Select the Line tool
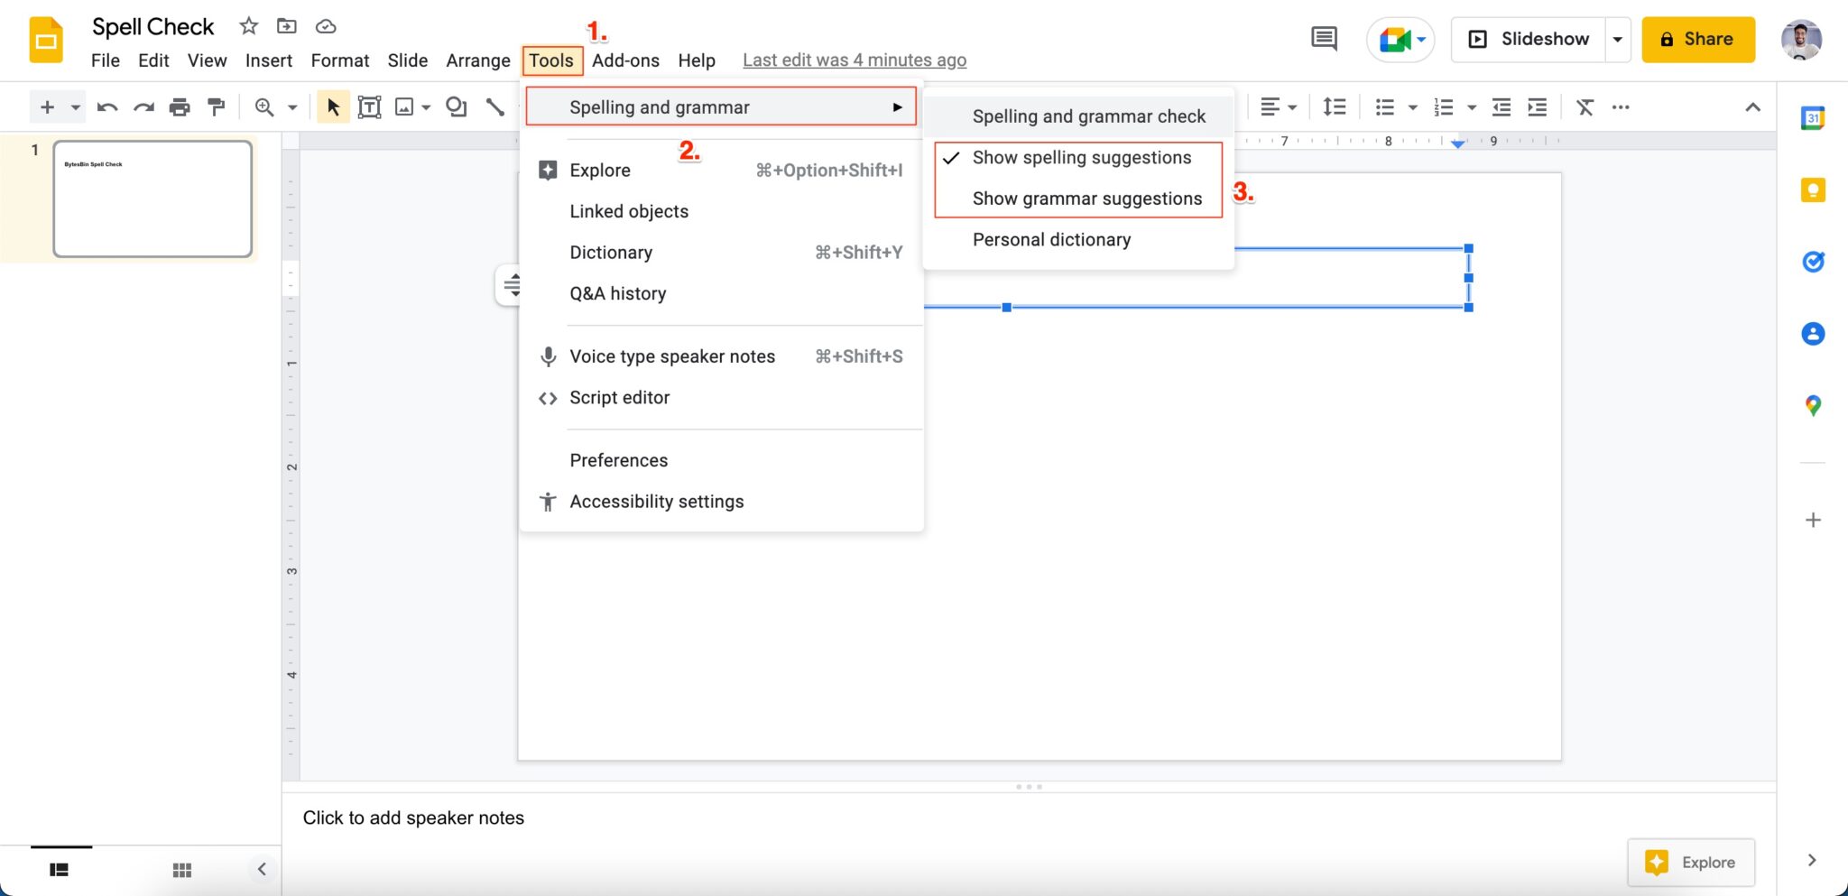 click(x=494, y=106)
